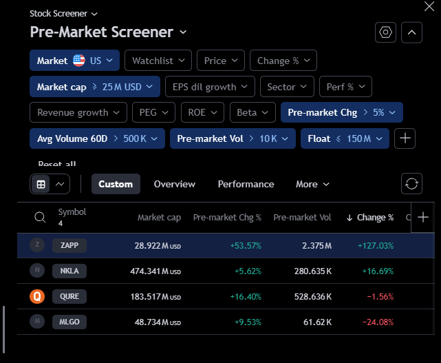Image resolution: width=441 pixels, height=363 pixels.
Task: Open the More column sets menu
Action: click(312, 184)
